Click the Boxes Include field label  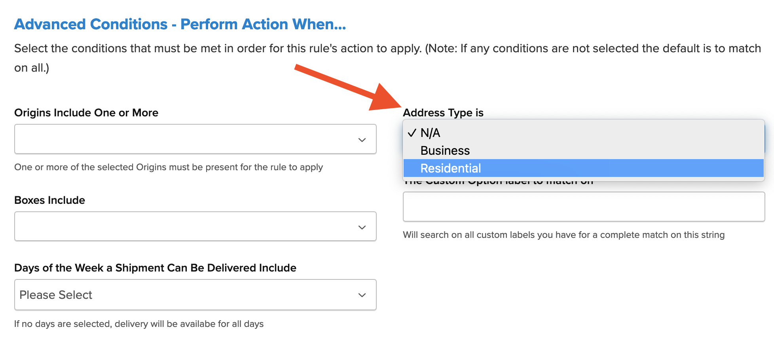point(49,200)
